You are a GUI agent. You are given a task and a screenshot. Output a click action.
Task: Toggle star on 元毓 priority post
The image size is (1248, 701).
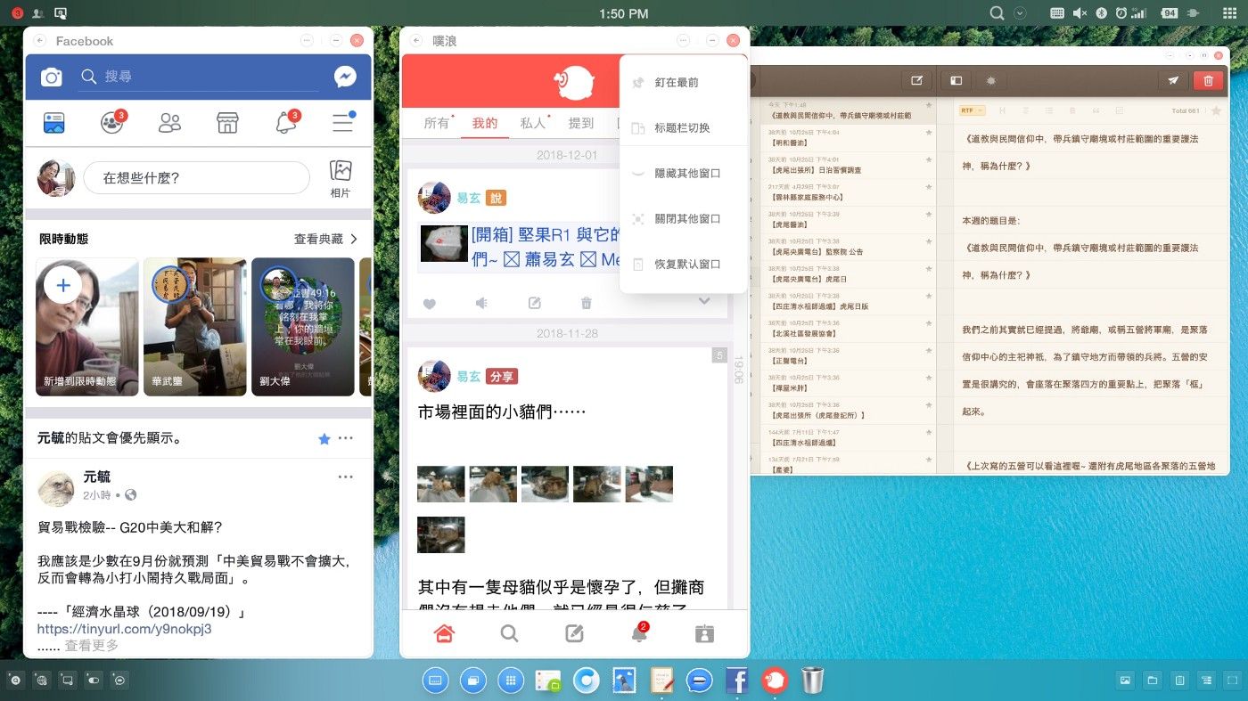click(x=324, y=438)
